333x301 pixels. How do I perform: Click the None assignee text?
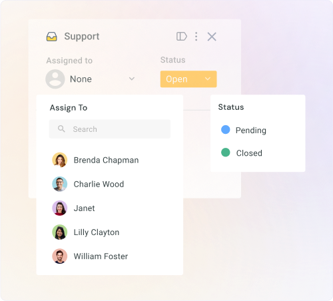click(x=81, y=79)
